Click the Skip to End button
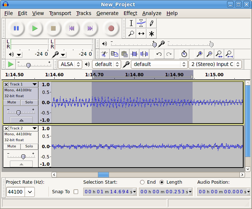 click(x=90, y=28)
